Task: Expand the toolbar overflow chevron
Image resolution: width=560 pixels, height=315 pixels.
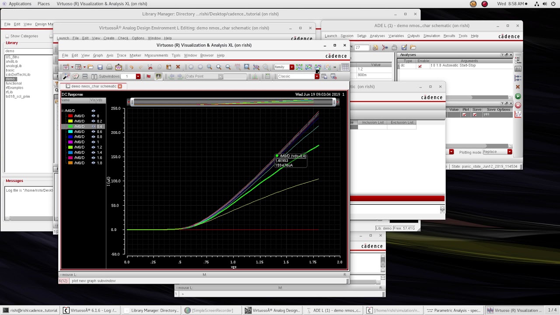Action: tap(335, 67)
